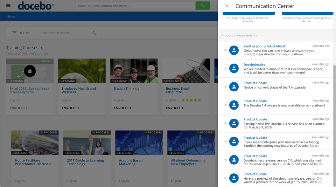Image resolution: width=336 pixels, height=187 pixels.
Task: Open the Home breadcrumb tab
Action: (x=11, y=16)
